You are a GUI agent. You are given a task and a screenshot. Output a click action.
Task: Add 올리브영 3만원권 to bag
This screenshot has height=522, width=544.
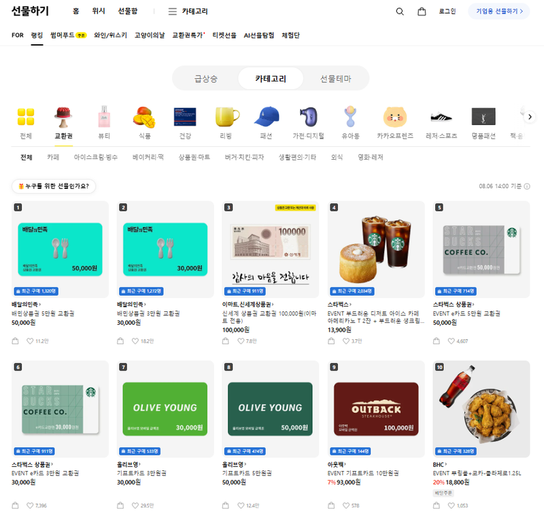coord(120,506)
